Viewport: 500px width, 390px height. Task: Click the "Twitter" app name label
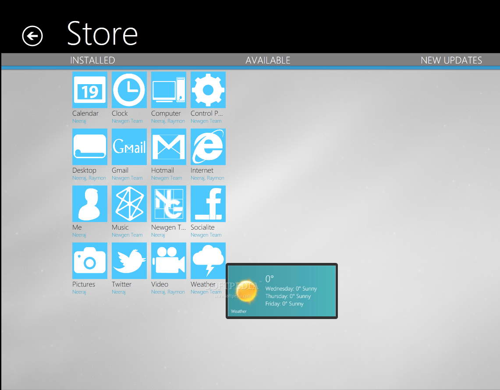point(121,284)
